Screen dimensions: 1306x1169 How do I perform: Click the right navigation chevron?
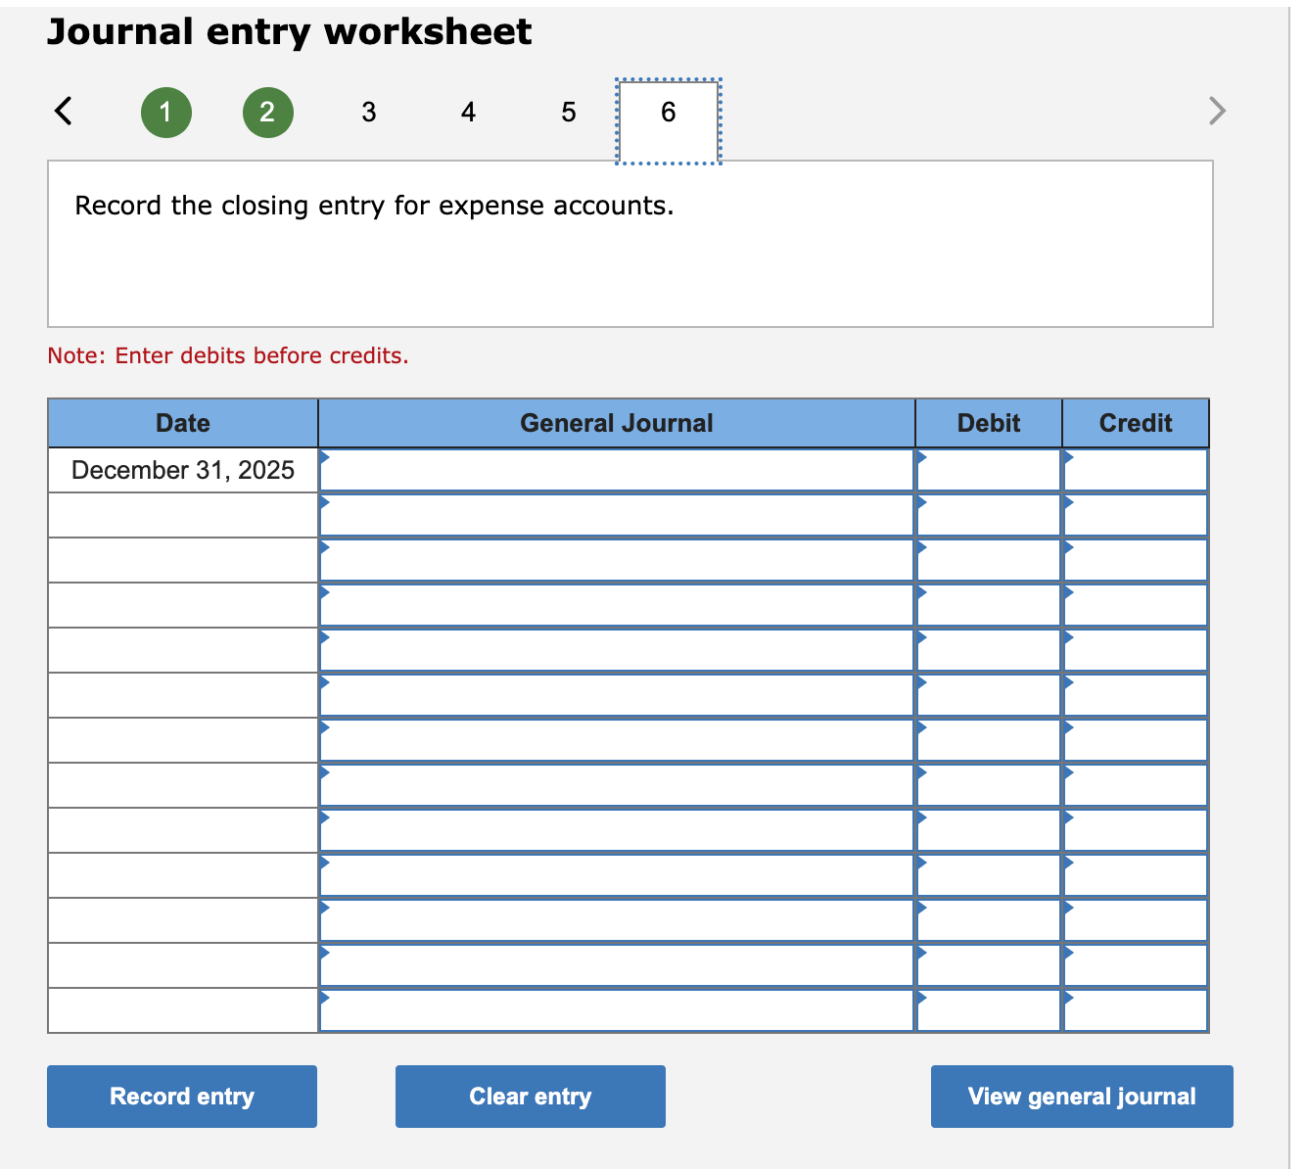tap(1216, 112)
